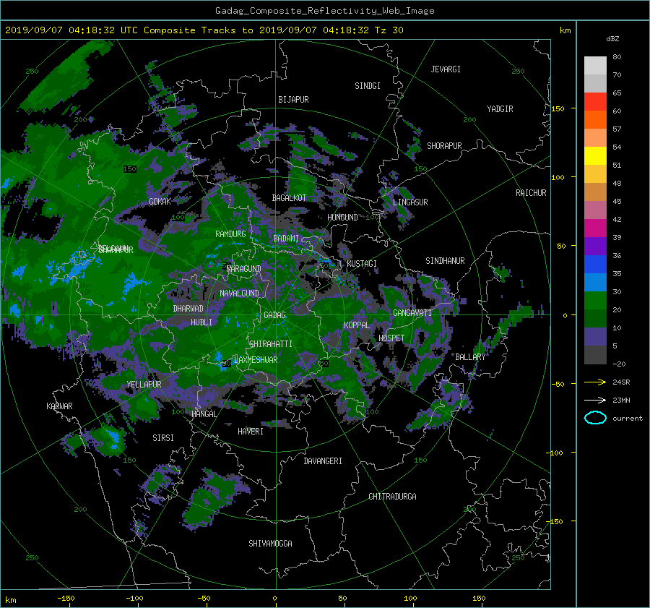Select the yellow 51-54 dBZ legend swatch
The image size is (650, 608).
[x=595, y=156]
